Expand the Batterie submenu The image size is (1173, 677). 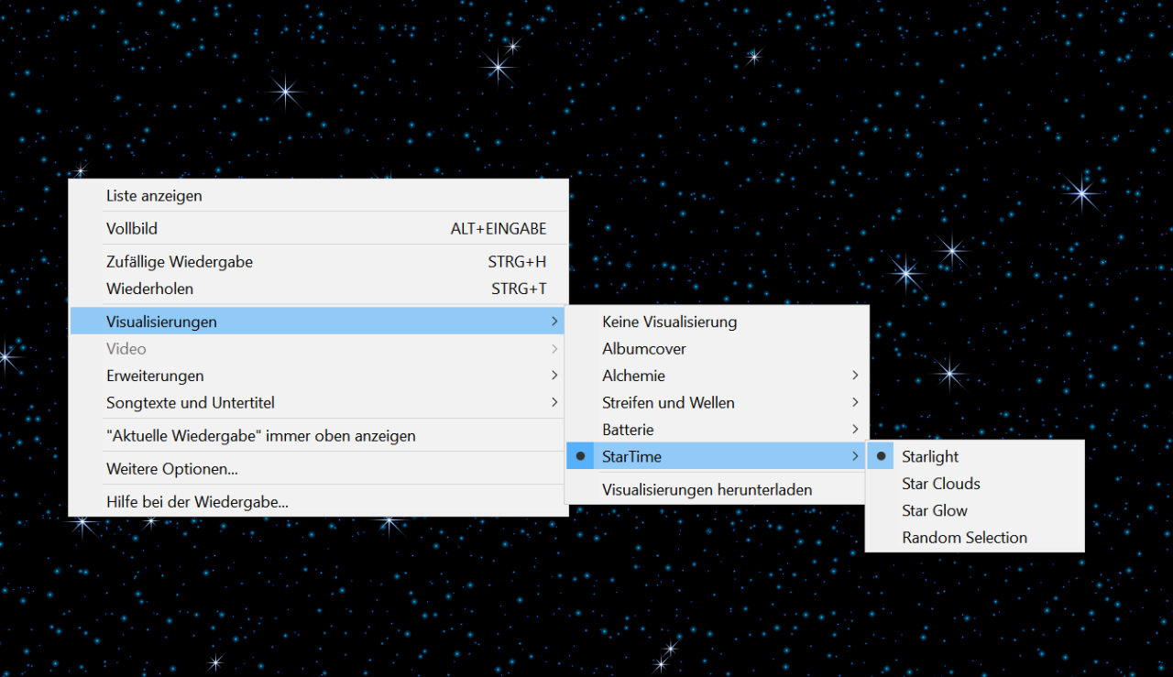click(717, 429)
